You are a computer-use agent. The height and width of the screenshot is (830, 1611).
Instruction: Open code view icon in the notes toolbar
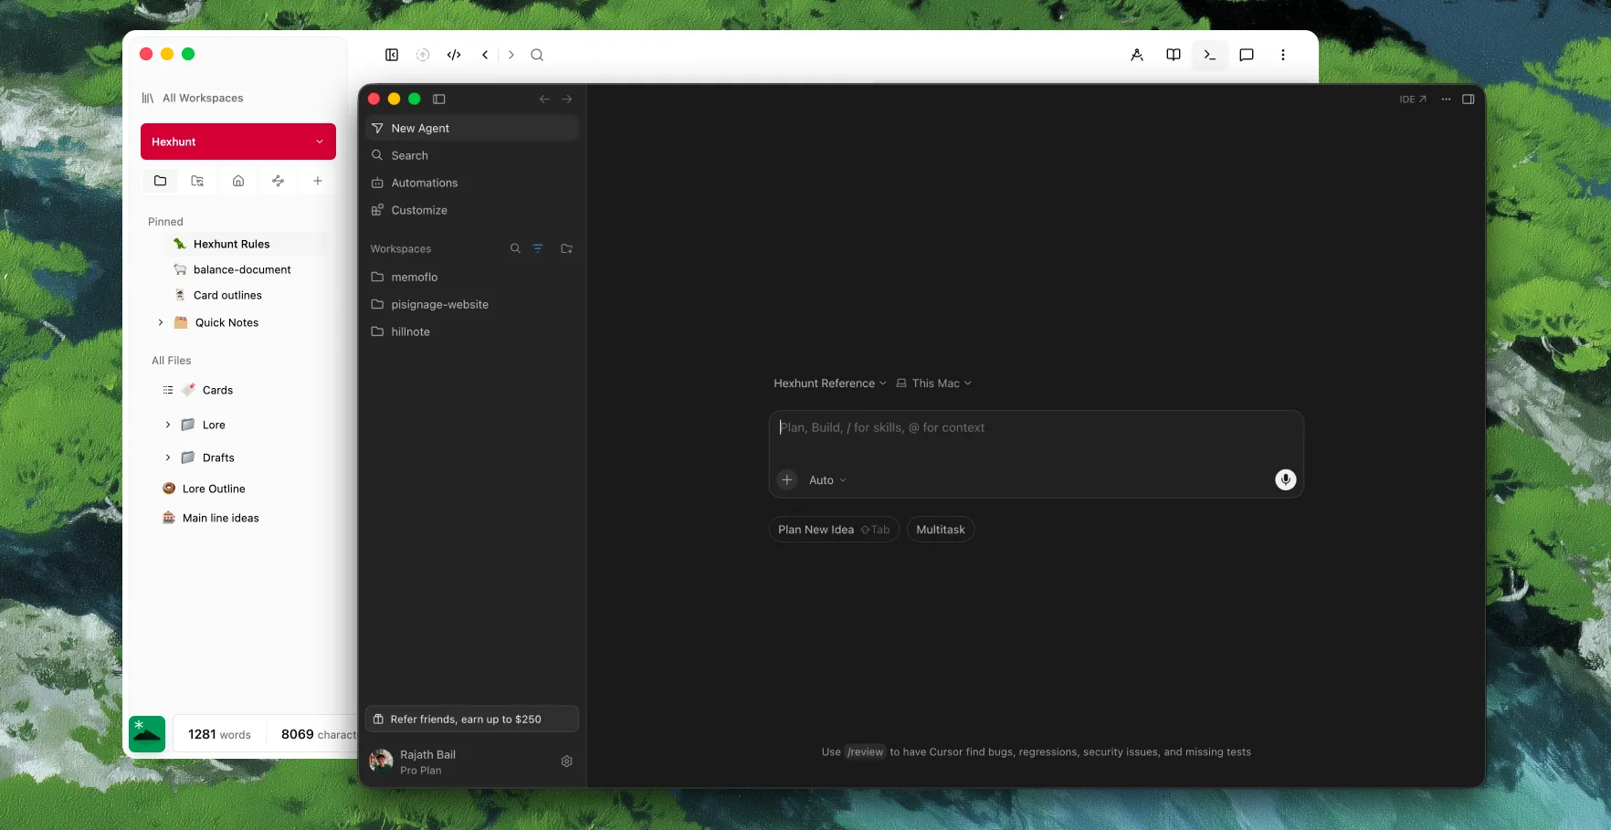[x=454, y=55]
